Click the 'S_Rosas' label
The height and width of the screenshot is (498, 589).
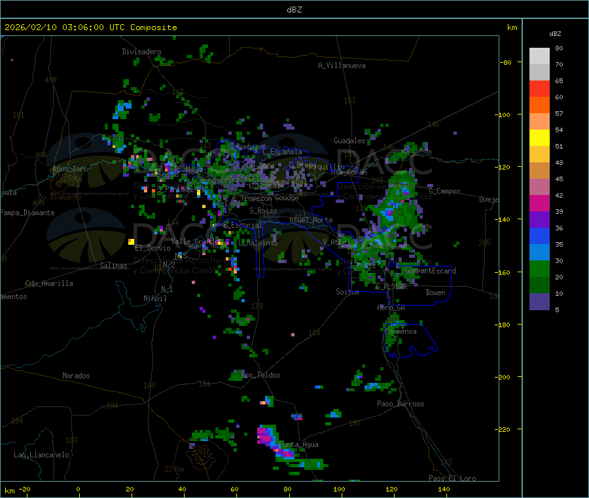263,211
